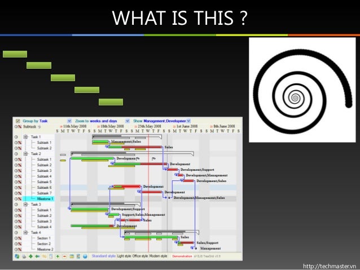Toggle the checkbox left of Group by Task
The height and width of the screenshot is (270, 360).
click(17, 121)
